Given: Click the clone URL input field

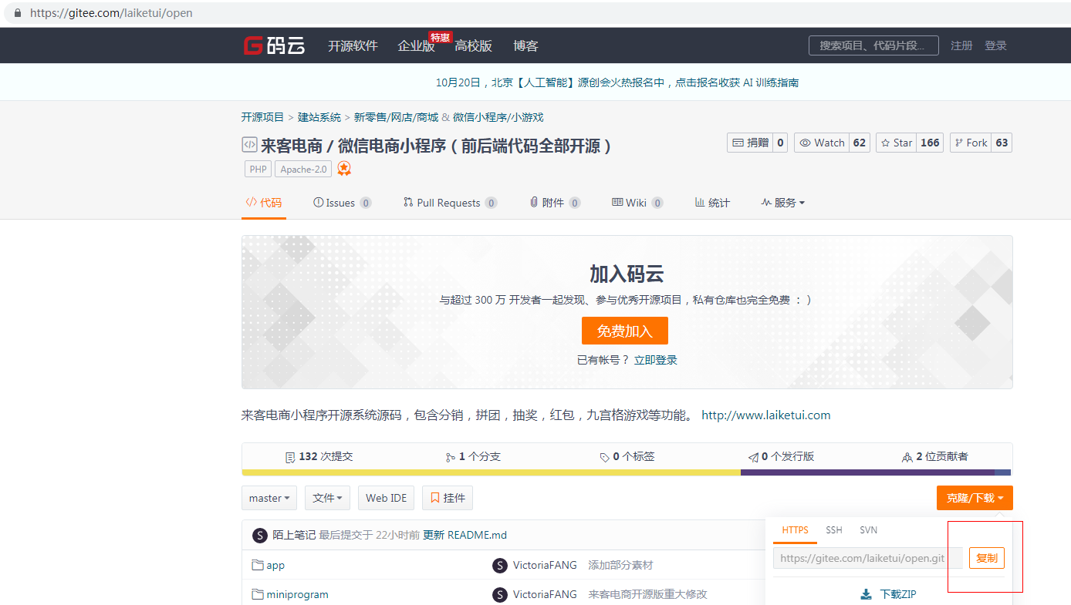Looking at the screenshot, I should [868, 558].
